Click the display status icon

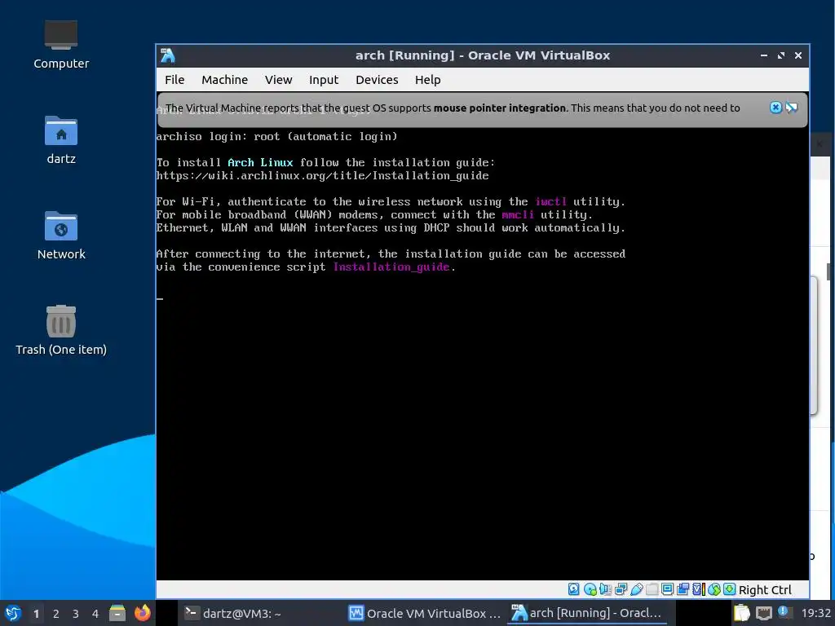(667, 589)
